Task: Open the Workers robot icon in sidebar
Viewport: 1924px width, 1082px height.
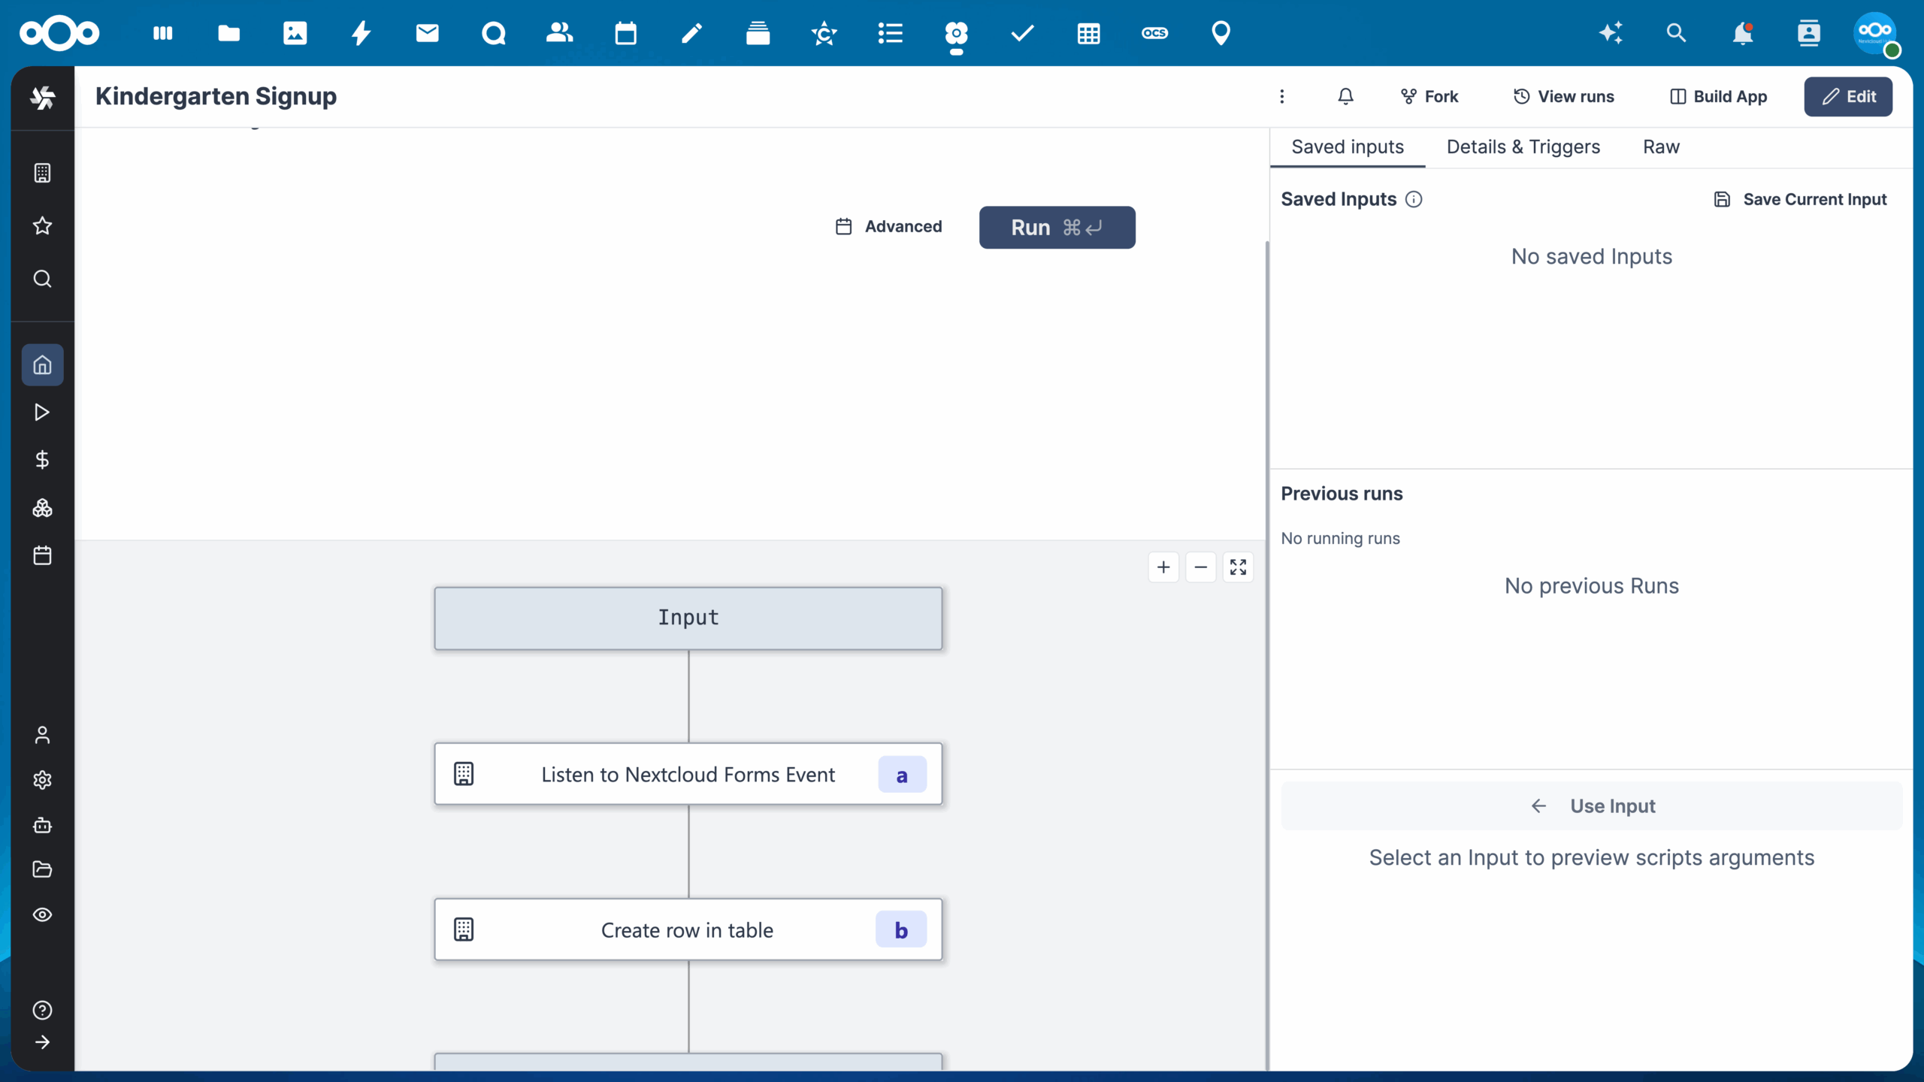Action: click(42, 825)
